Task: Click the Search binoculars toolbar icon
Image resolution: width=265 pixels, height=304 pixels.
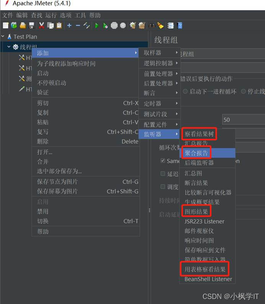Action: click(x=152, y=25)
